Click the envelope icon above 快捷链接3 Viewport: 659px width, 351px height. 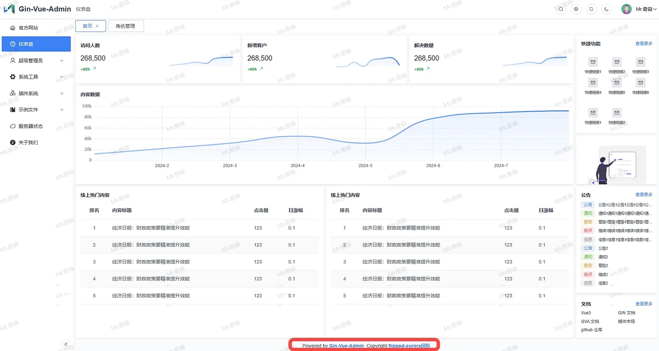pos(640,62)
